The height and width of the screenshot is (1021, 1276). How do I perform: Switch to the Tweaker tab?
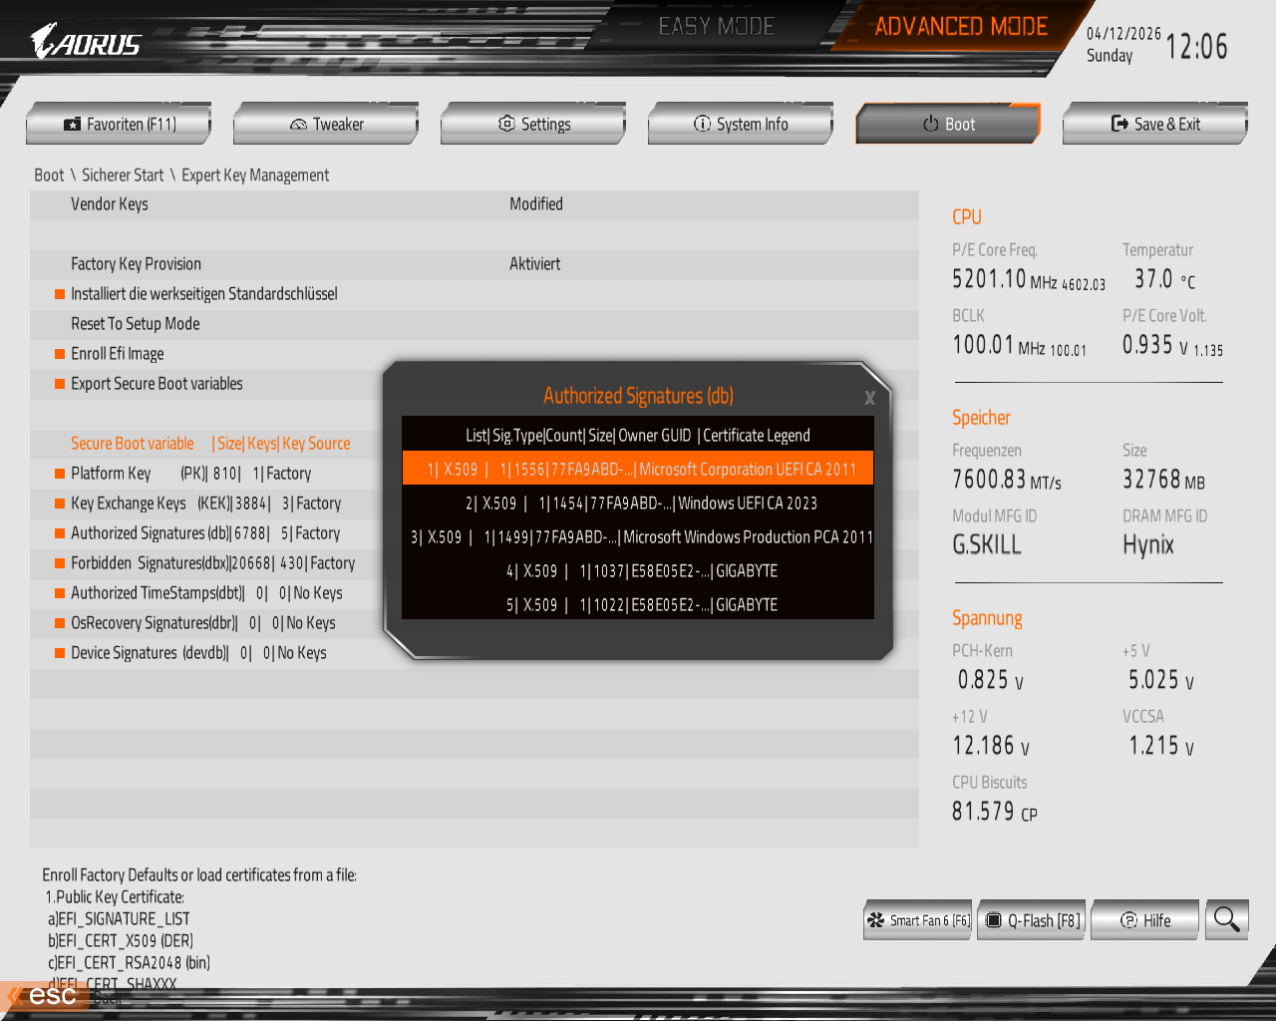coord(326,124)
